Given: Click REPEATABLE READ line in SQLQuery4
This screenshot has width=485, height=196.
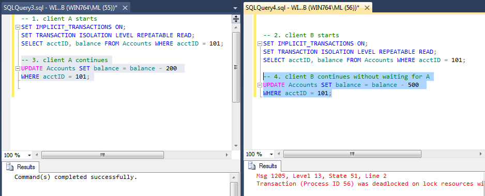Looking at the screenshot, I should [x=350, y=52].
